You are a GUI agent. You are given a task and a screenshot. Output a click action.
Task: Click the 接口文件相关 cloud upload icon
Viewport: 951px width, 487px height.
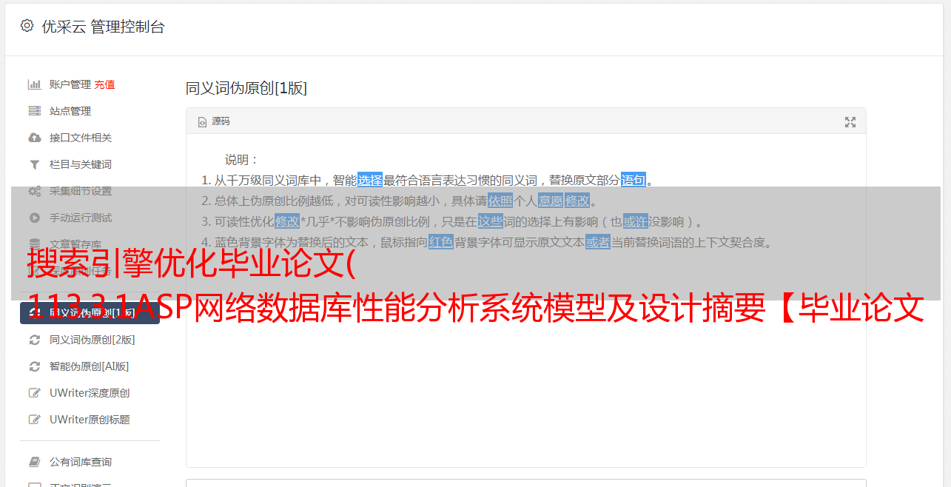34,138
